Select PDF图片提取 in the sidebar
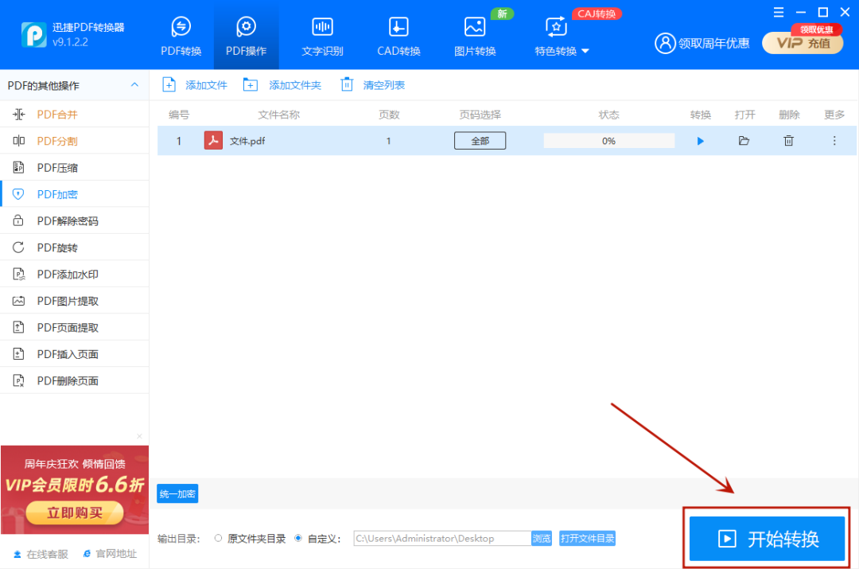 click(75, 300)
